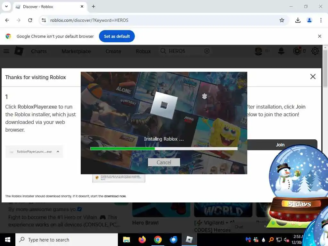Open Roblox notifications bell
Screen dimensions: 328x246
coord(281,51)
